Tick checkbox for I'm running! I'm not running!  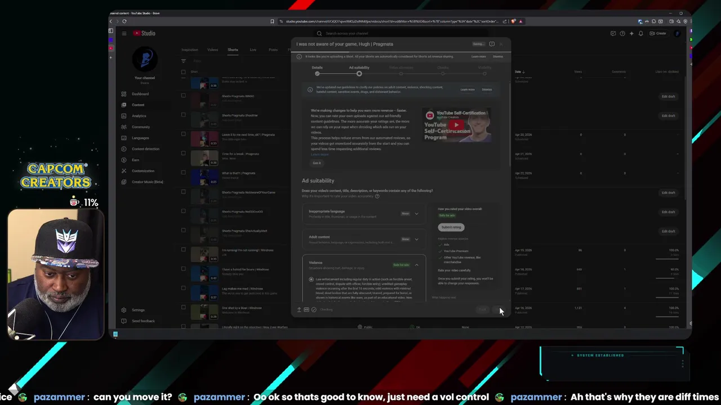[x=183, y=250]
